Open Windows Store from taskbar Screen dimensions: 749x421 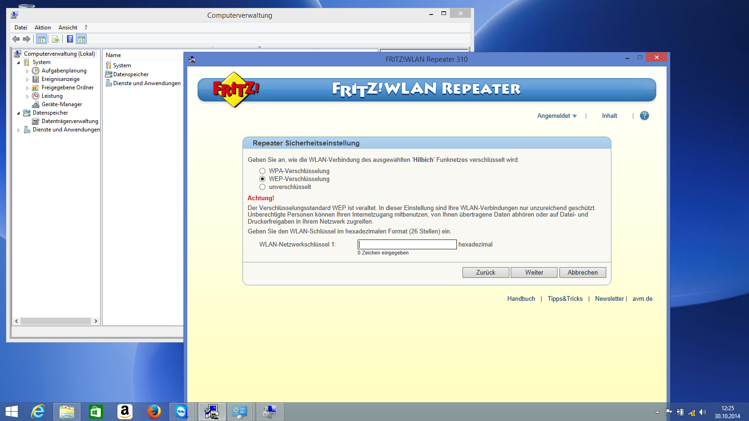96,412
